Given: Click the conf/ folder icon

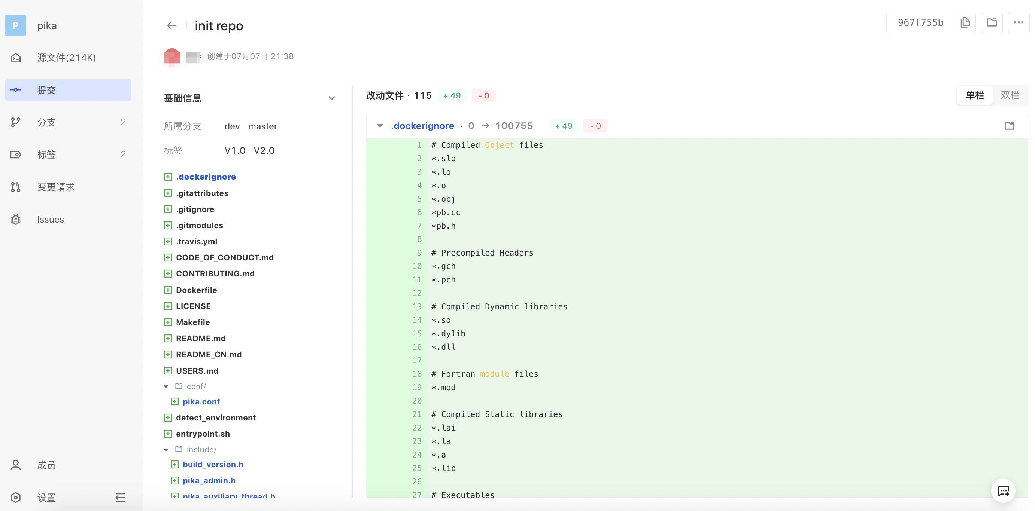Looking at the screenshot, I should point(179,386).
